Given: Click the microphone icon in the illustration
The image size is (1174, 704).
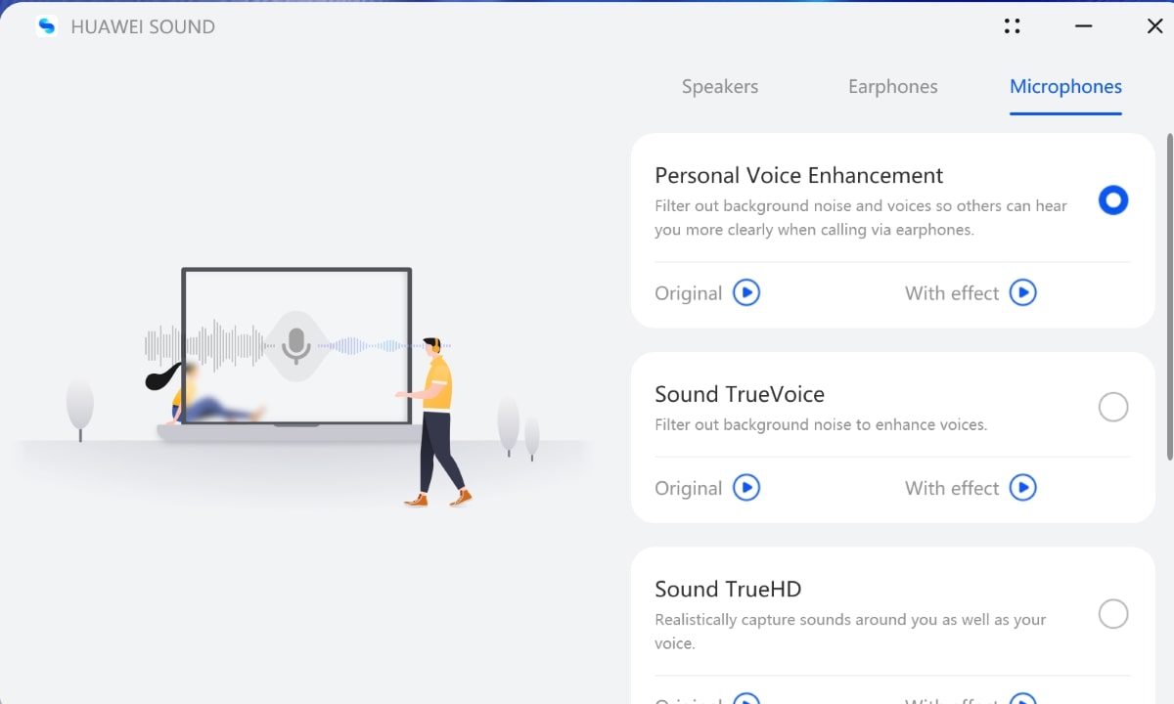Looking at the screenshot, I should (296, 345).
